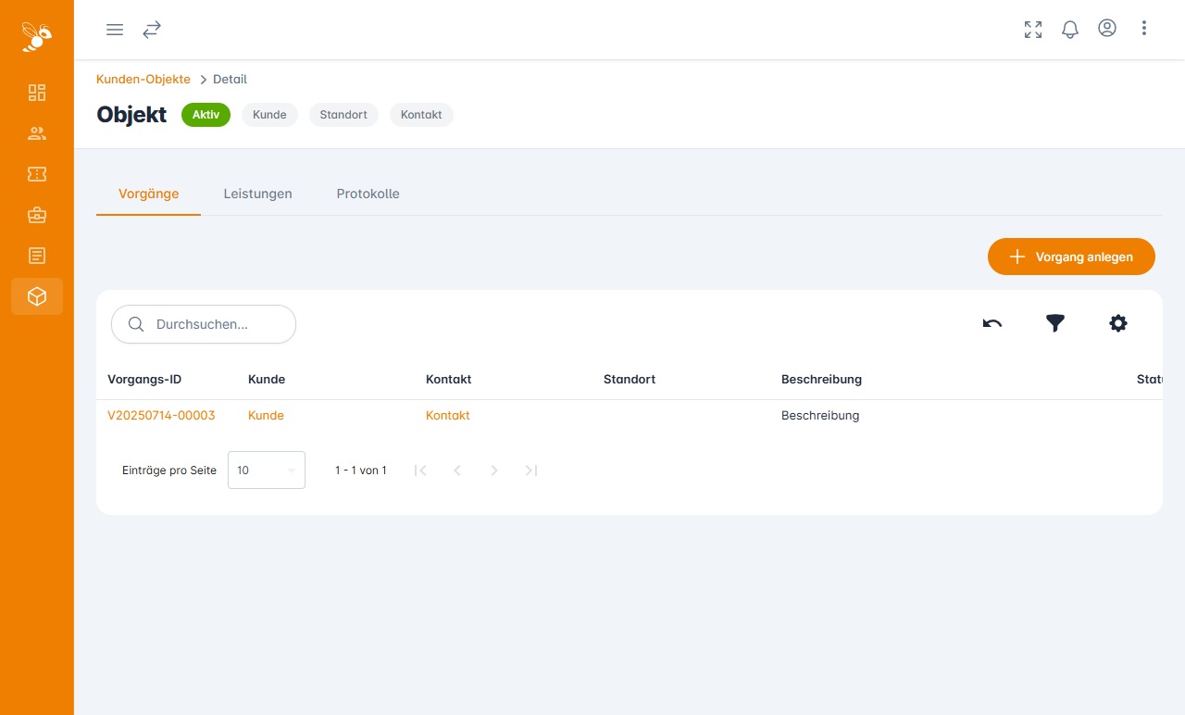This screenshot has height=715, width=1185.
Task: Open the ticket icon in sidebar
Action: tap(37, 174)
